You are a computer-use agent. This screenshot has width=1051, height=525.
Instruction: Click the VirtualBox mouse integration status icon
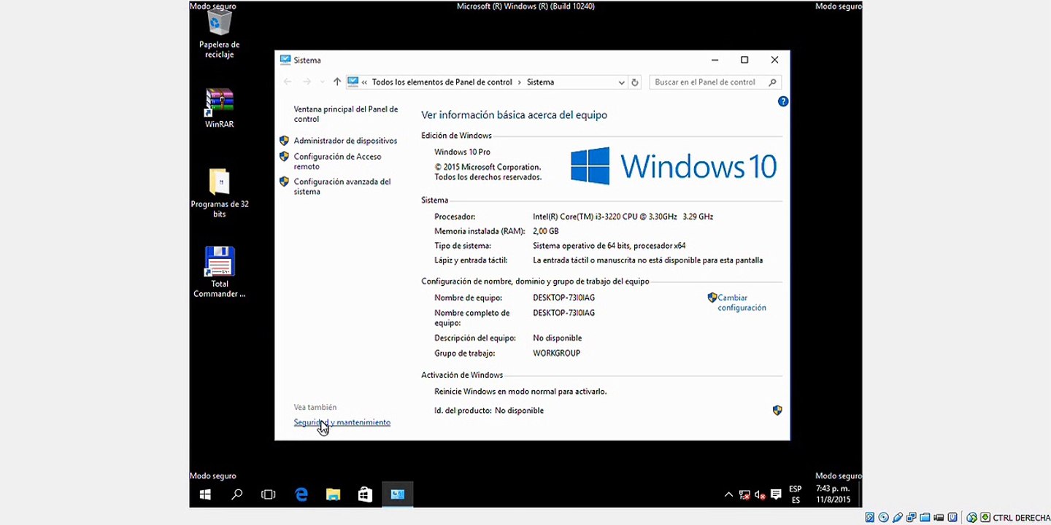click(971, 518)
